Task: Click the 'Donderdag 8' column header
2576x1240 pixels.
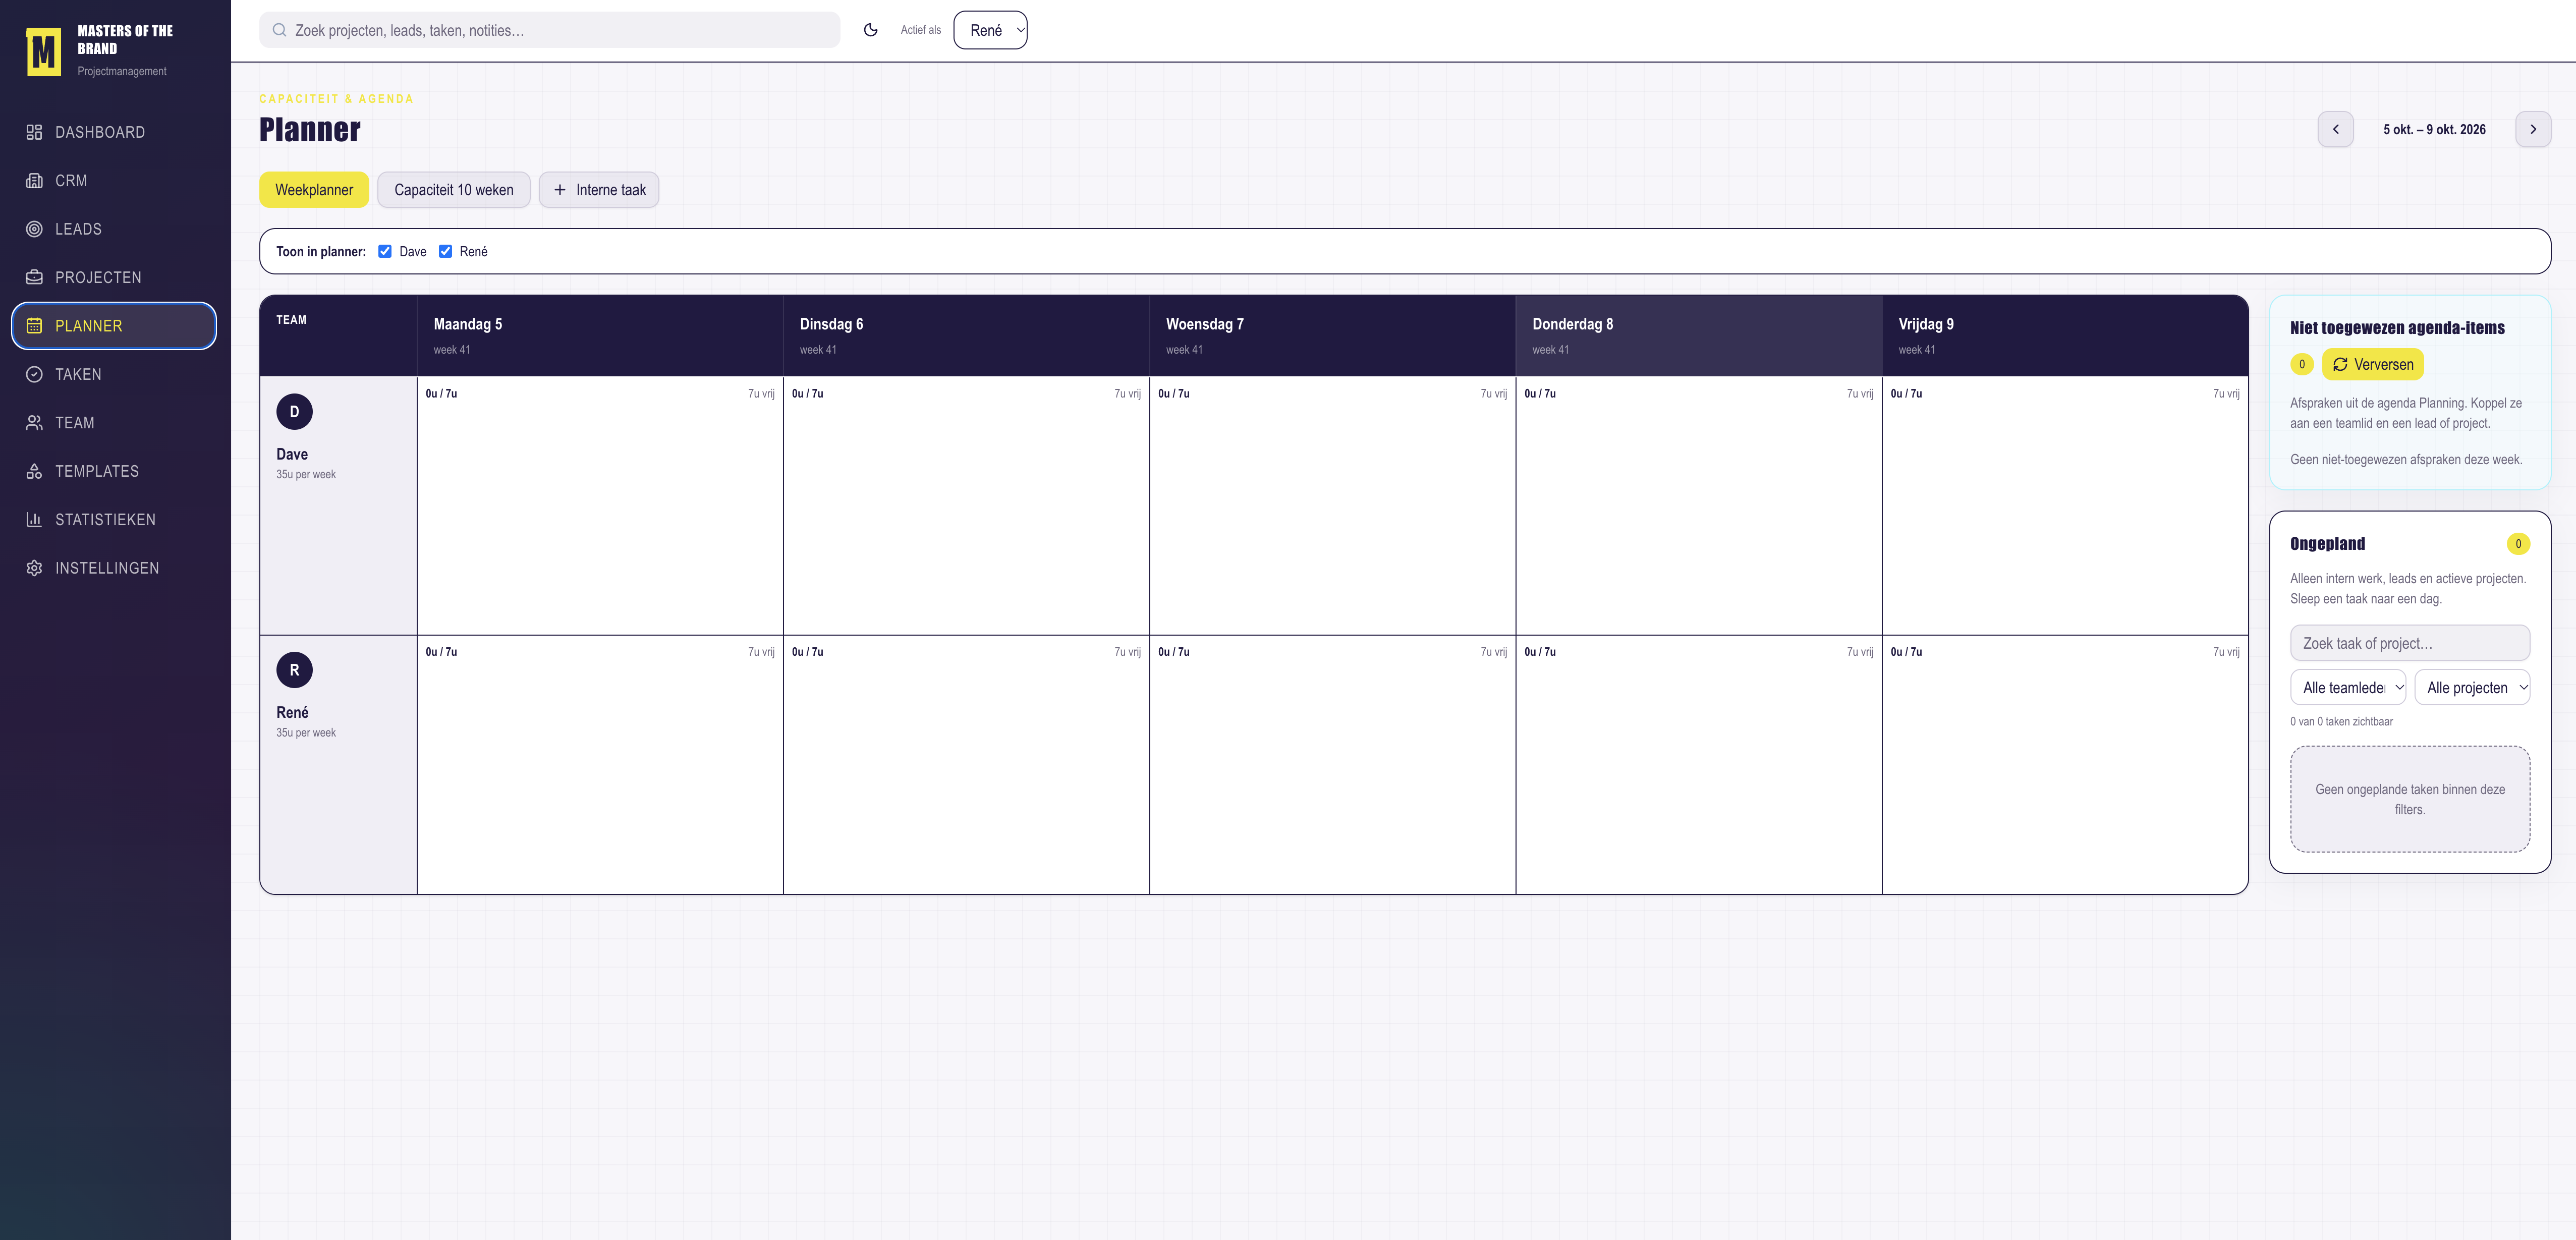Action: click(1699, 335)
